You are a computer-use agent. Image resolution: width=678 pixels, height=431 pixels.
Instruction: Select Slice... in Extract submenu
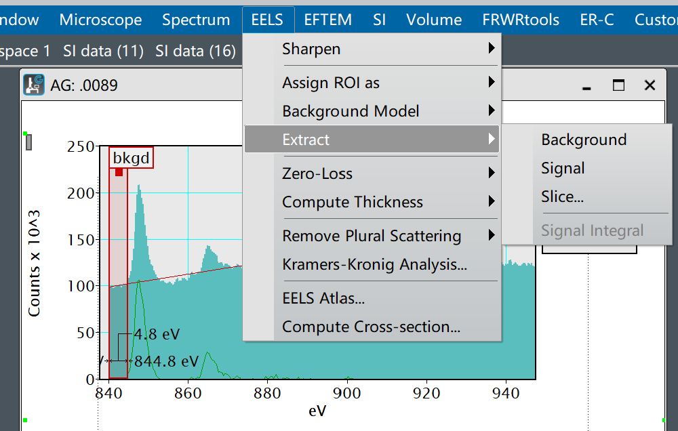pyautogui.click(x=562, y=197)
